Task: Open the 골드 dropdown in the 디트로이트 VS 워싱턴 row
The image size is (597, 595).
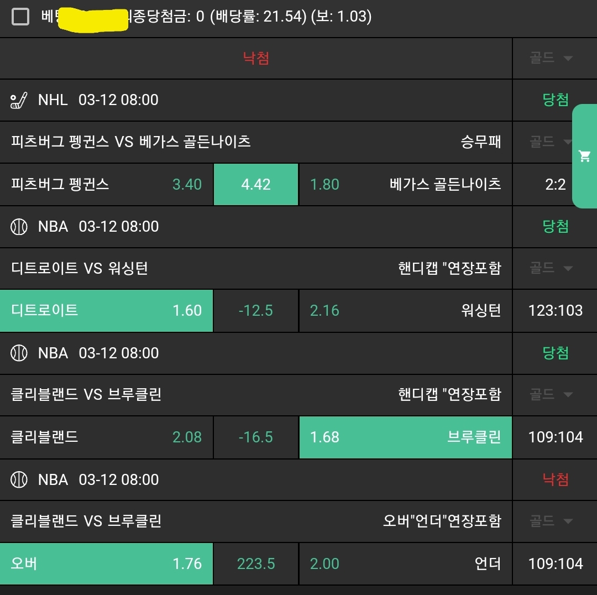Action: point(551,269)
